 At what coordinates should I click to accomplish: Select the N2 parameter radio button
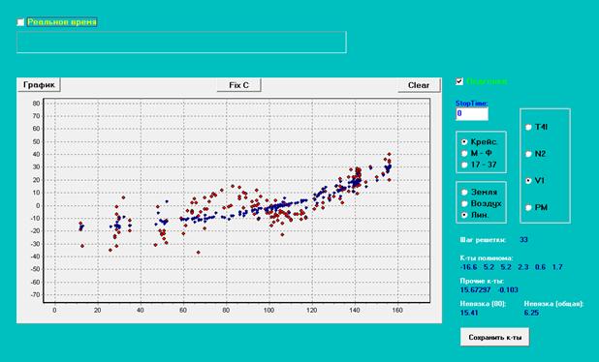coord(528,154)
